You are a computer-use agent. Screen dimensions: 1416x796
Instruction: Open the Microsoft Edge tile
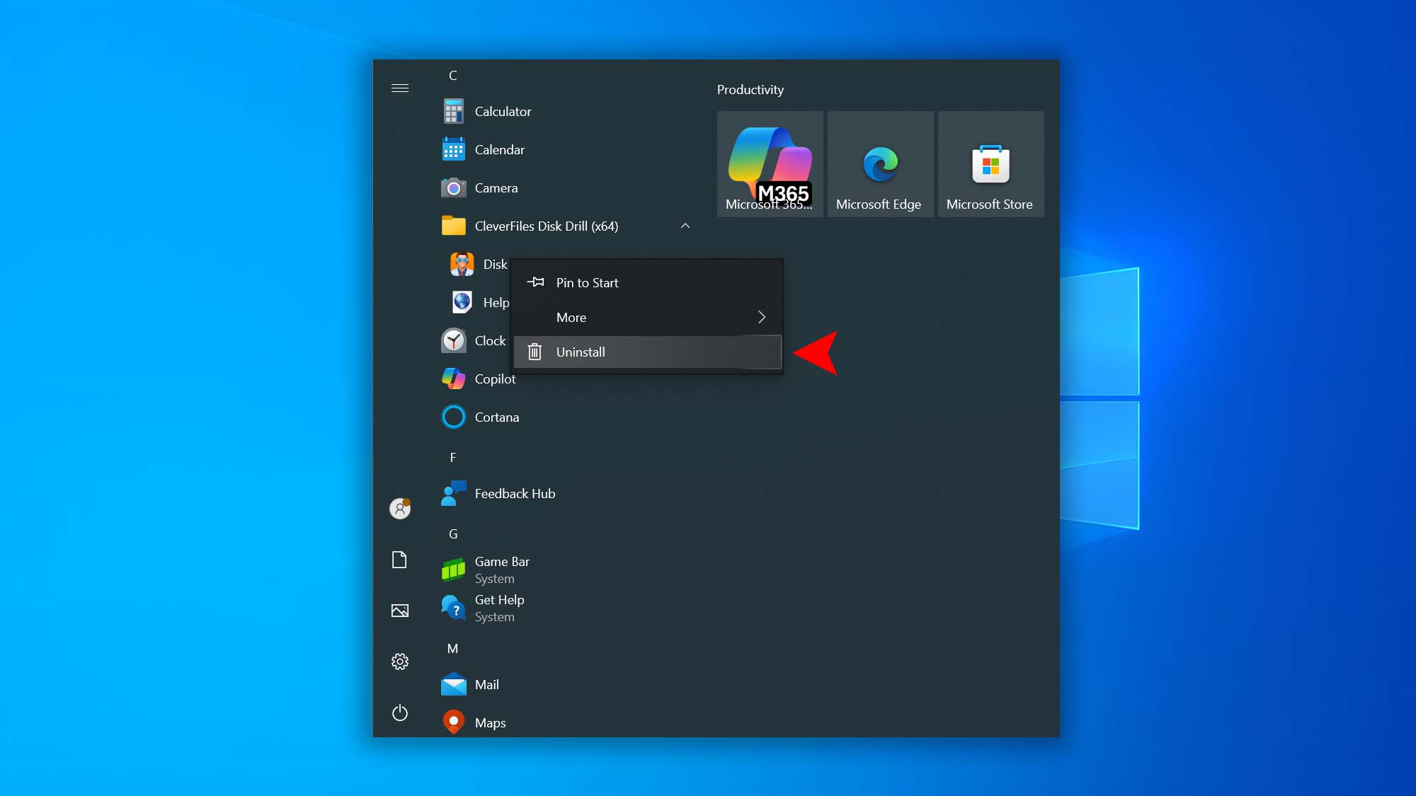click(881, 163)
